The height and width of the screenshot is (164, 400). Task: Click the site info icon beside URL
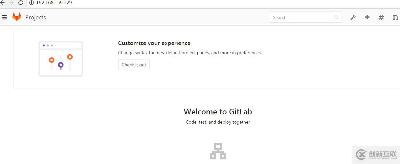32,3
